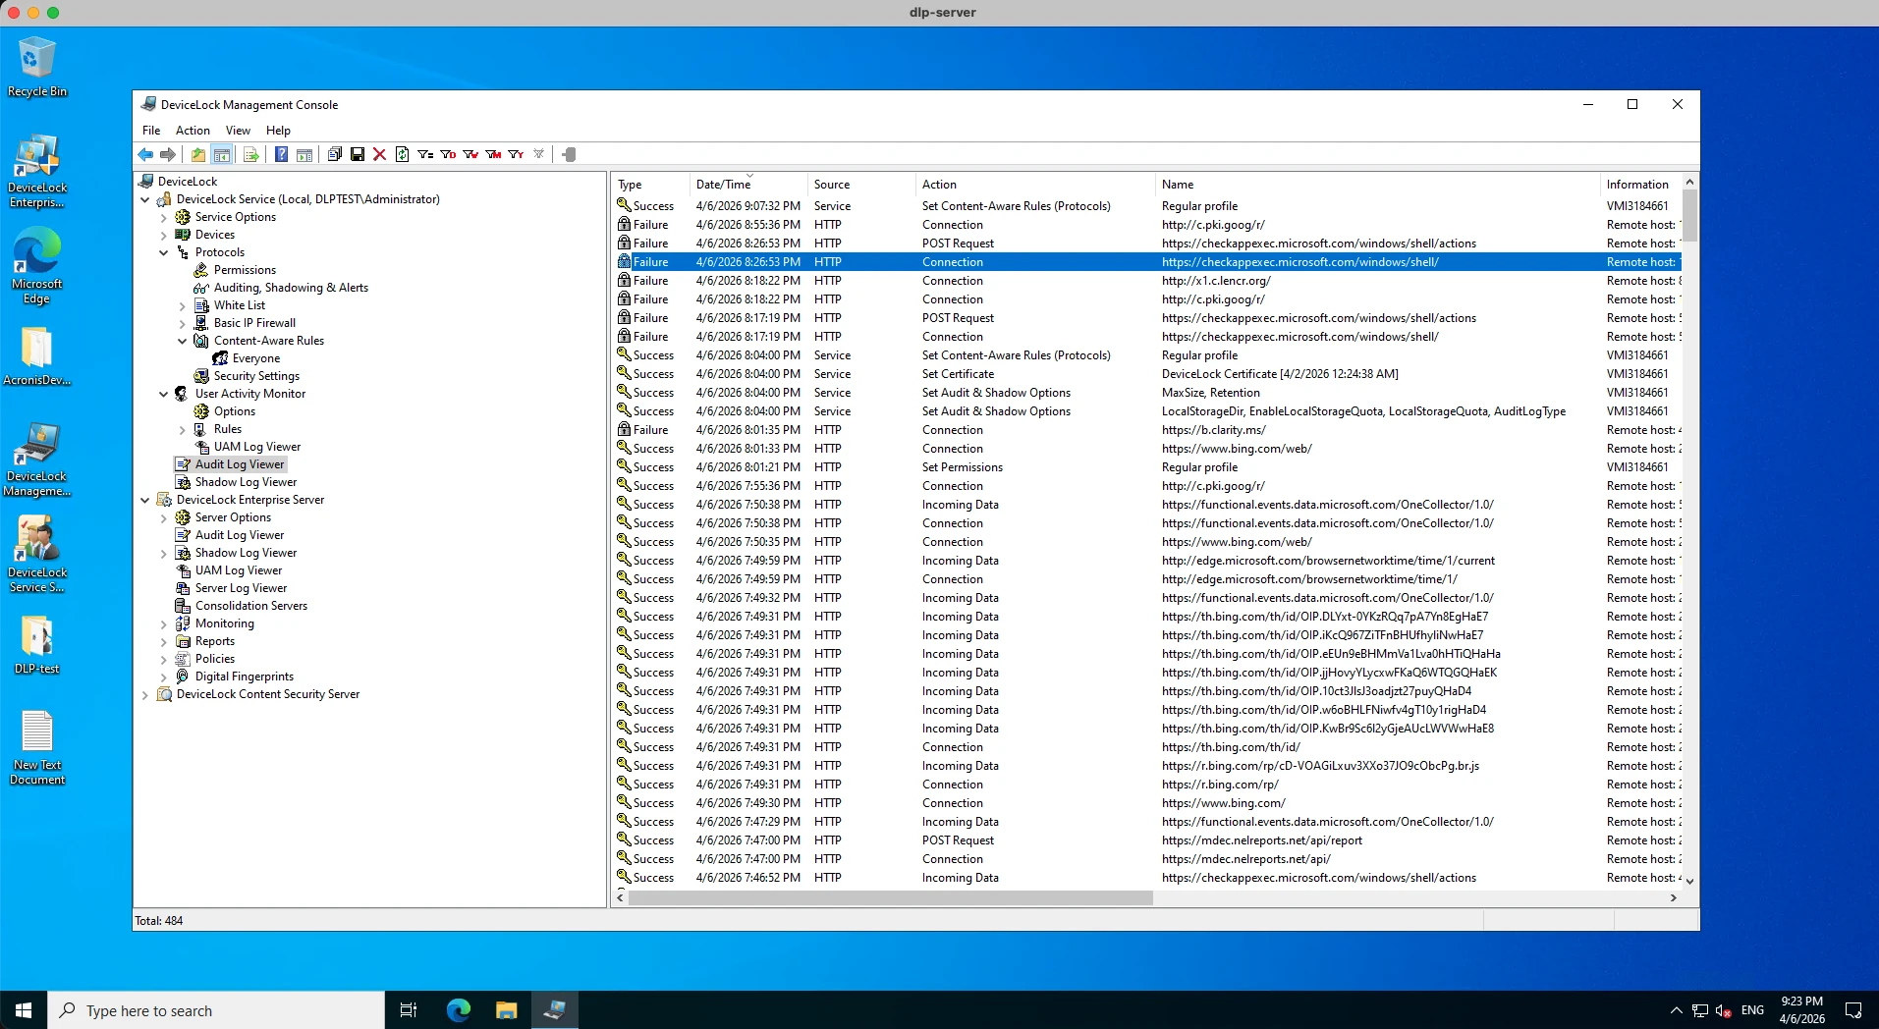Sort by the Type column header
This screenshot has width=1879, height=1029.
[650, 185]
